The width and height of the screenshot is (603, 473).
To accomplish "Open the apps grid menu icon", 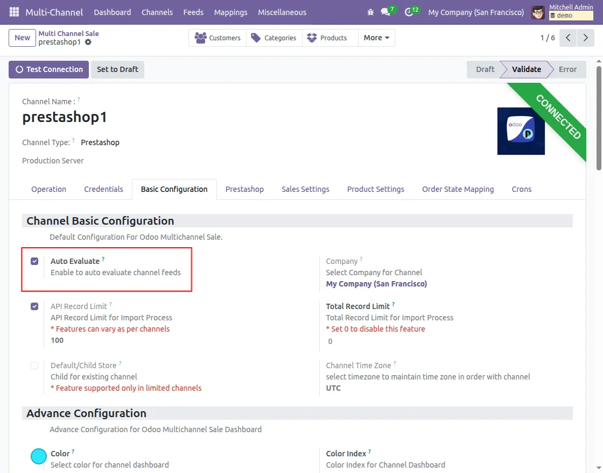I will click(x=14, y=12).
